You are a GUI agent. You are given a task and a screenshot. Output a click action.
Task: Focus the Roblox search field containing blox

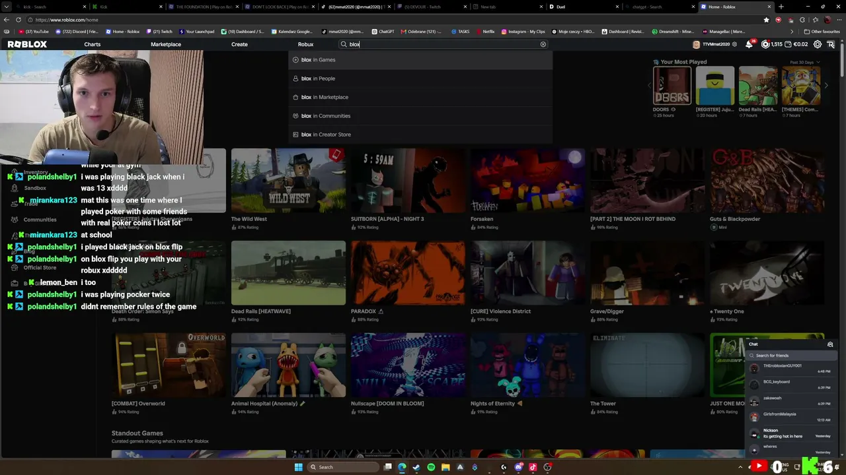(x=443, y=44)
